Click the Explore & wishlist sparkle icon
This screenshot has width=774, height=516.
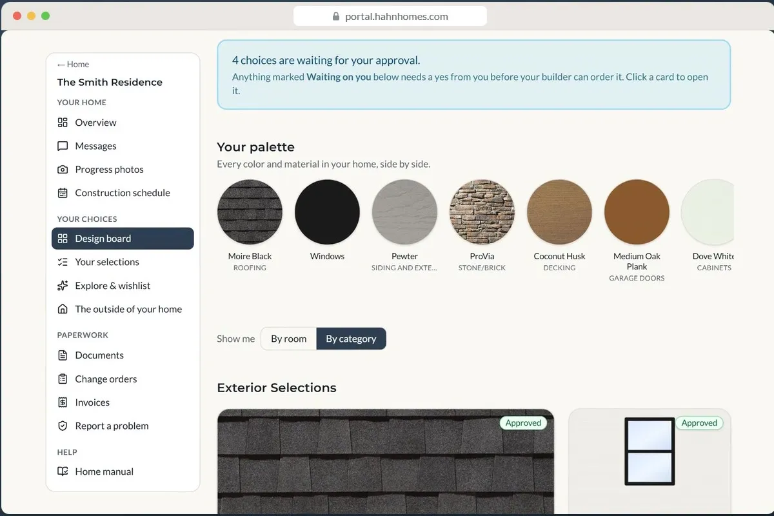tap(63, 286)
